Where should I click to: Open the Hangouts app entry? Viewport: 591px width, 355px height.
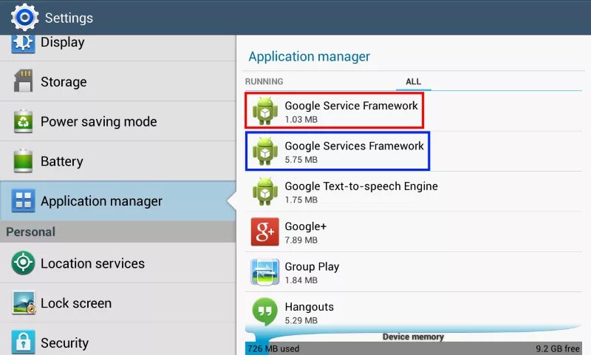pos(414,311)
